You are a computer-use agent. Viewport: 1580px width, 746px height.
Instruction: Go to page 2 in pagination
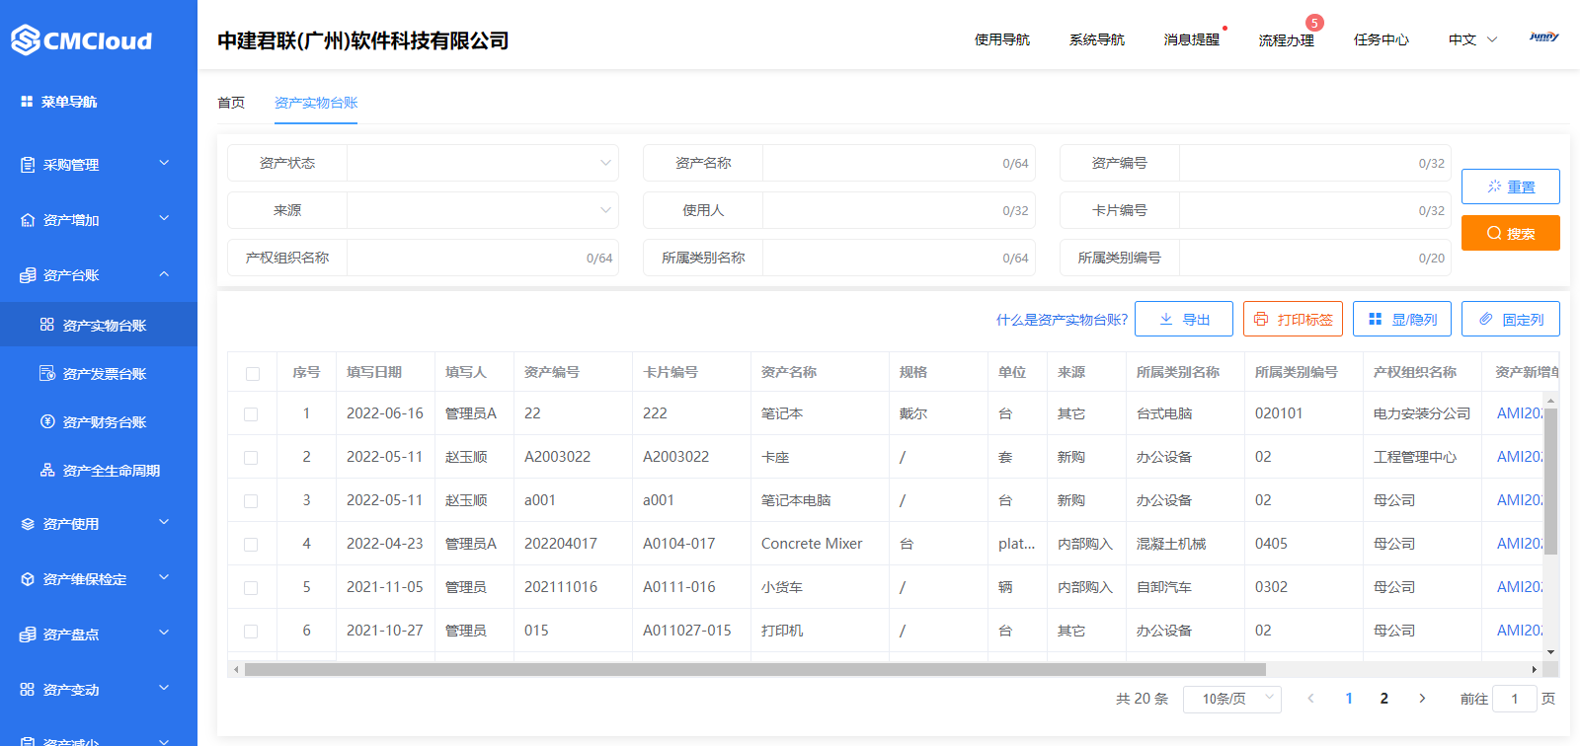[x=1384, y=698]
